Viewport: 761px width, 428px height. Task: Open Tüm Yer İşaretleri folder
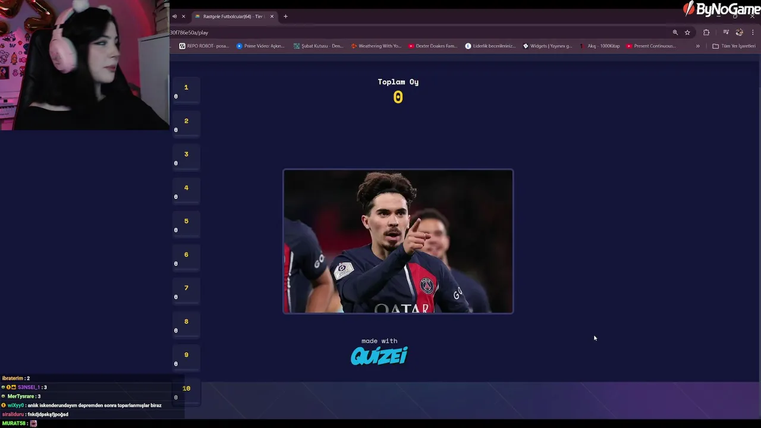734,46
